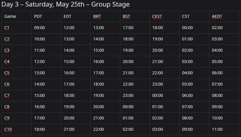Viewport: 241px width, 137px height.
Task: Click the BST column header
Action: point(126,17)
